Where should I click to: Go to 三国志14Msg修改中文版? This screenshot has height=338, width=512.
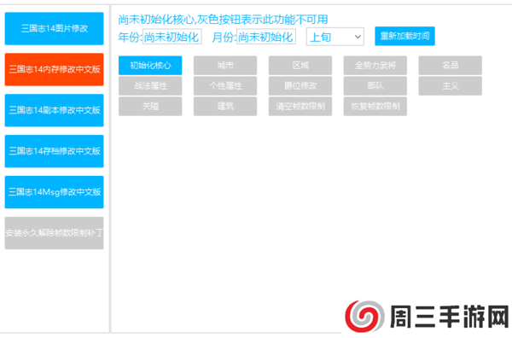tap(55, 192)
